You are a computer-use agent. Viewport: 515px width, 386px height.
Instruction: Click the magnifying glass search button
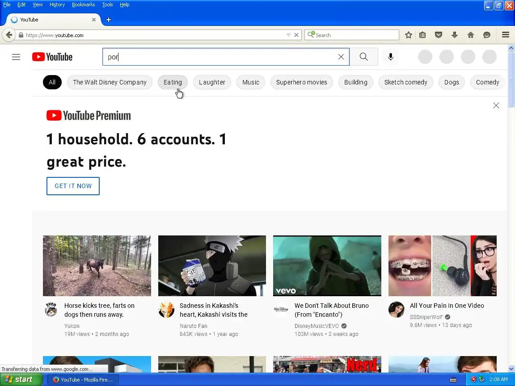pyautogui.click(x=363, y=57)
